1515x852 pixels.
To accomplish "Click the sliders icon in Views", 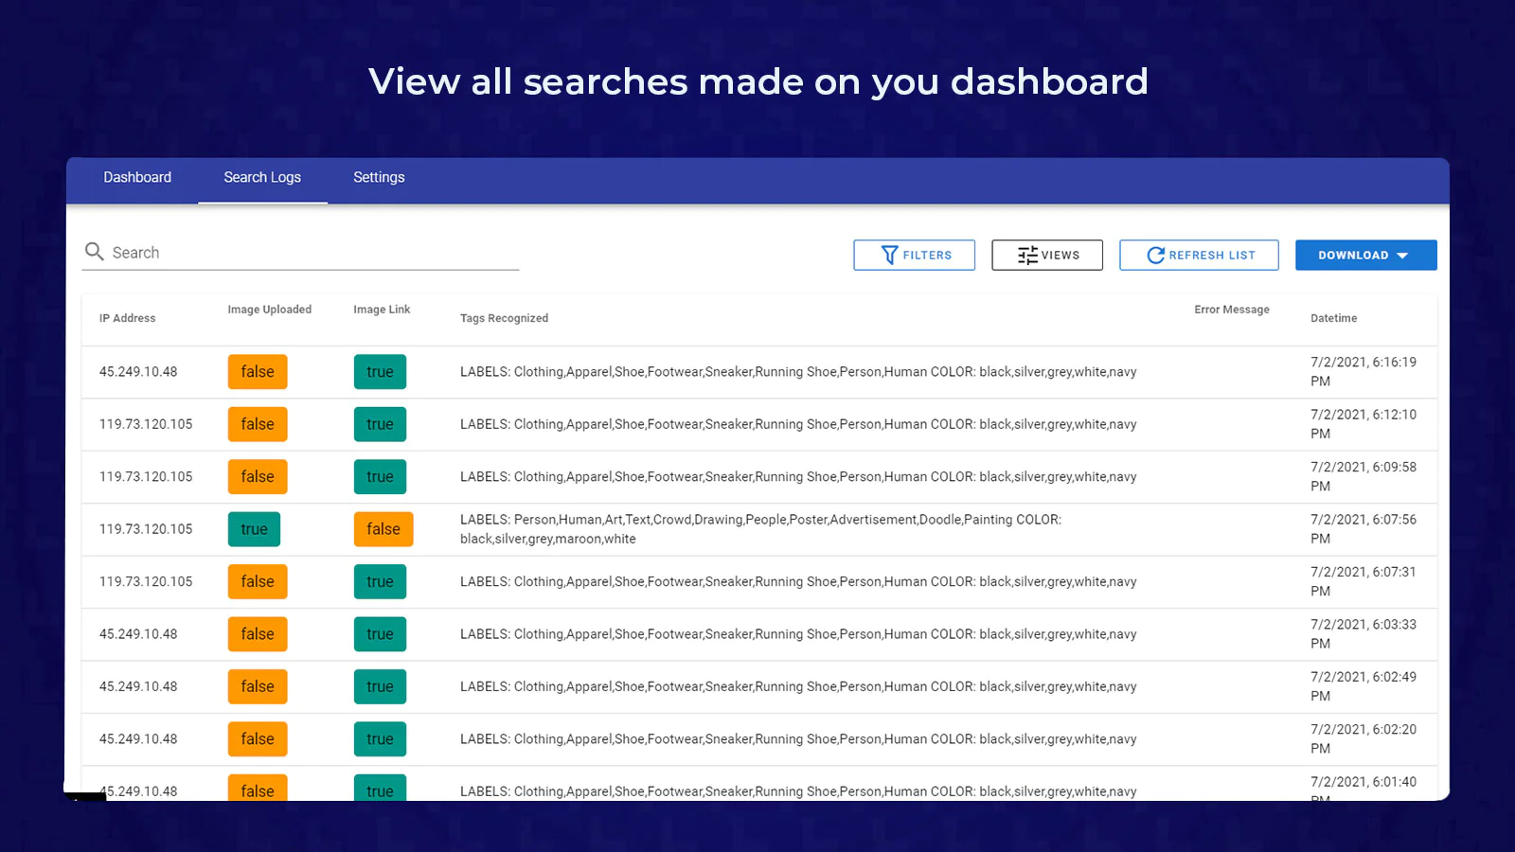I will (1026, 256).
